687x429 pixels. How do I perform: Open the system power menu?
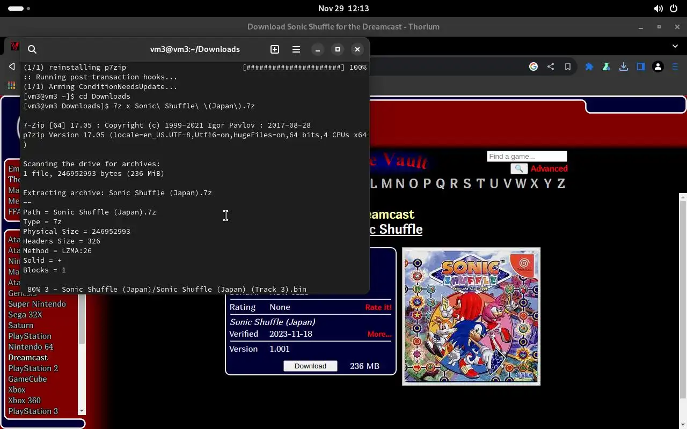click(674, 9)
